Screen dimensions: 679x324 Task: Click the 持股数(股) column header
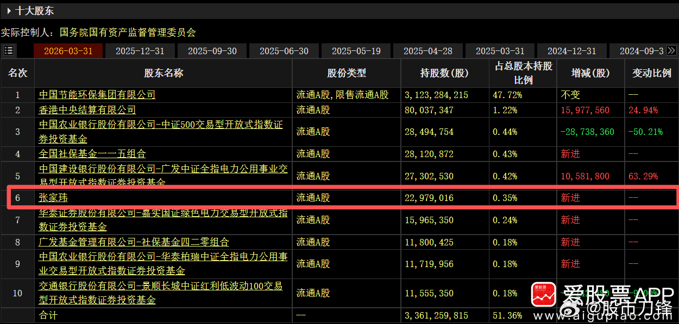click(445, 73)
